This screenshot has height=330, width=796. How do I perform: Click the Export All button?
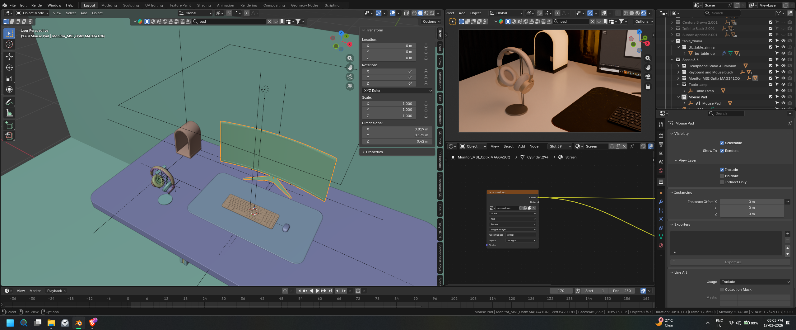click(x=733, y=262)
